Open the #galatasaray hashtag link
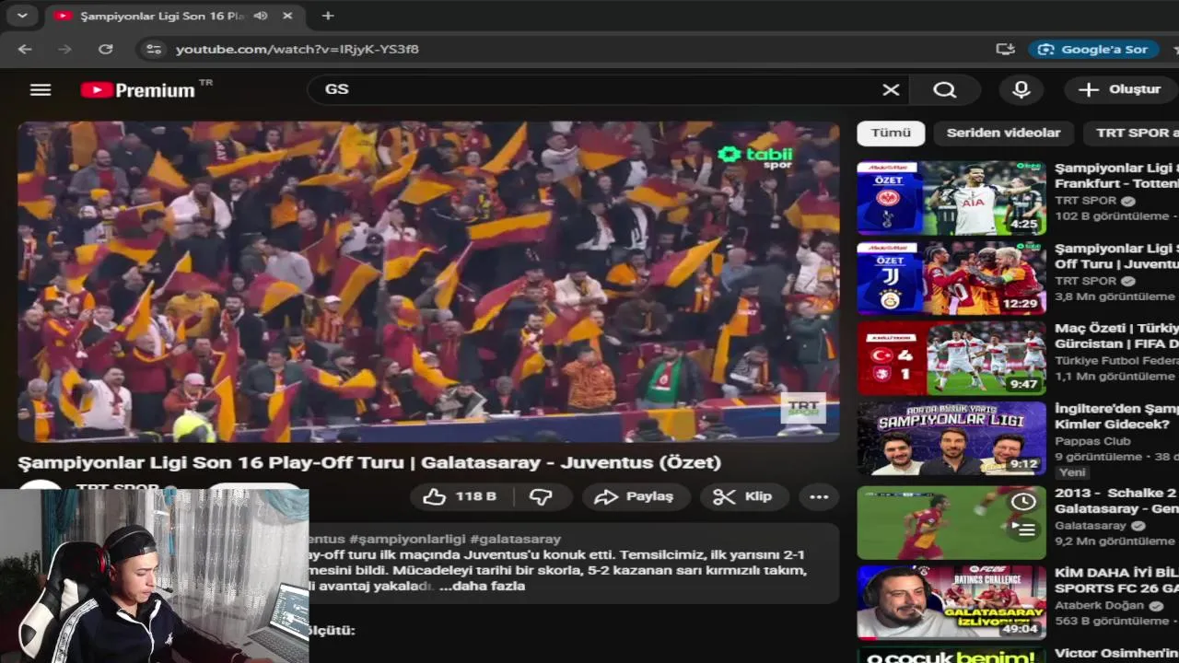This screenshot has width=1179, height=663. [515, 539]
